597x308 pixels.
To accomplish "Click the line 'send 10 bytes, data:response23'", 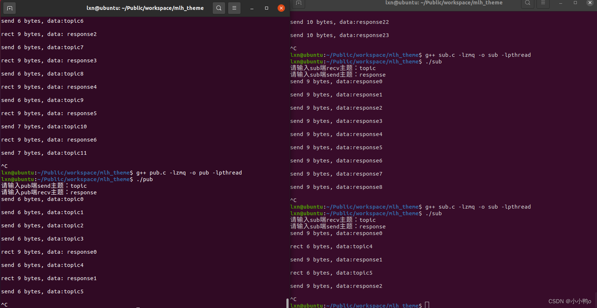I will click(x=340, y=35).
